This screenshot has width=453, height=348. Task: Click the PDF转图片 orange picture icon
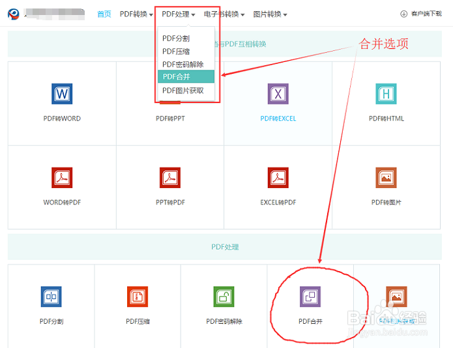pos(386,178)
